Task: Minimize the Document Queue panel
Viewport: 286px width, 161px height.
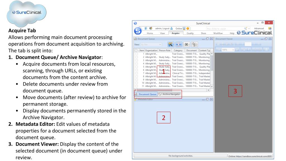Action: (x=203, y=39)
